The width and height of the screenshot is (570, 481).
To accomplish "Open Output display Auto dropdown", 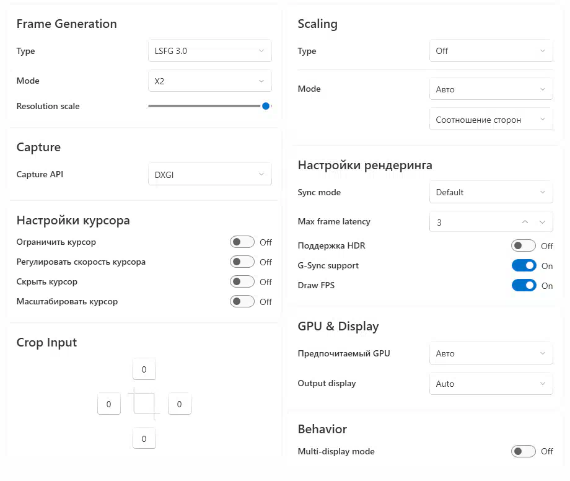I will pos(491,384).
